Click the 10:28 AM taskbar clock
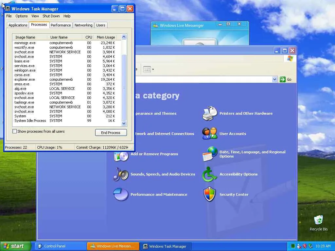 click(x=323, y=246)
